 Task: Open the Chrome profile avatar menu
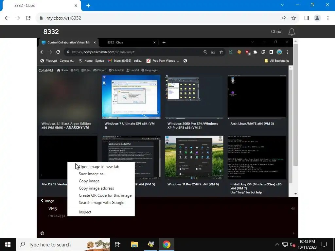317,18
